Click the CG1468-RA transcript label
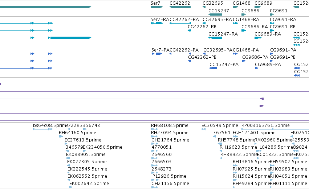 [246, 20]
